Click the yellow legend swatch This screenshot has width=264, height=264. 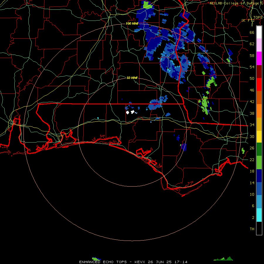(259, 137)
